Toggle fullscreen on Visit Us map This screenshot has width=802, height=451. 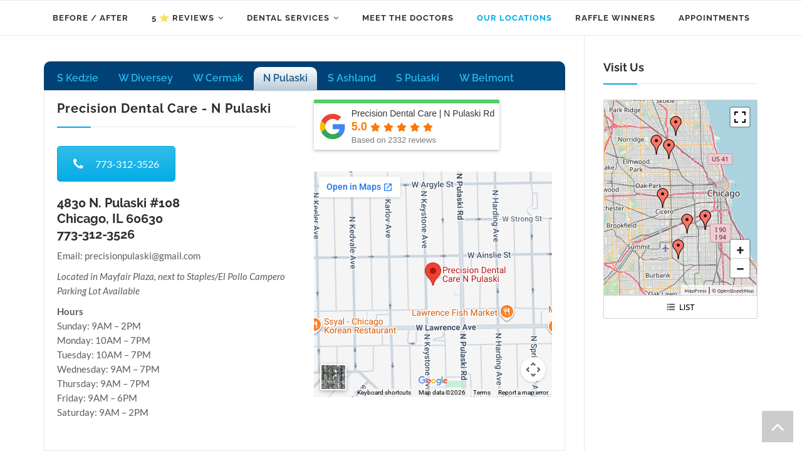pos(739,117)
